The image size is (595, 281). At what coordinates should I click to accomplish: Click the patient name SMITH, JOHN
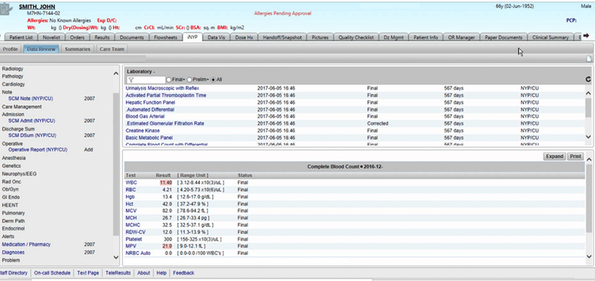pyautogui.click(x=37, y=7)
